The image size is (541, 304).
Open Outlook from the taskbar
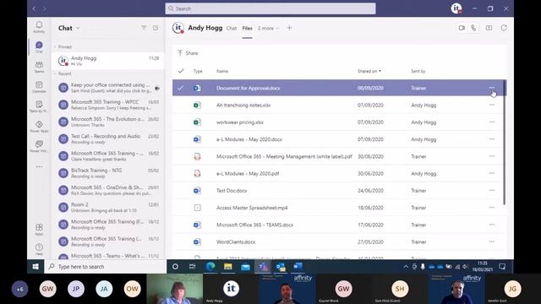coord(281,267)
